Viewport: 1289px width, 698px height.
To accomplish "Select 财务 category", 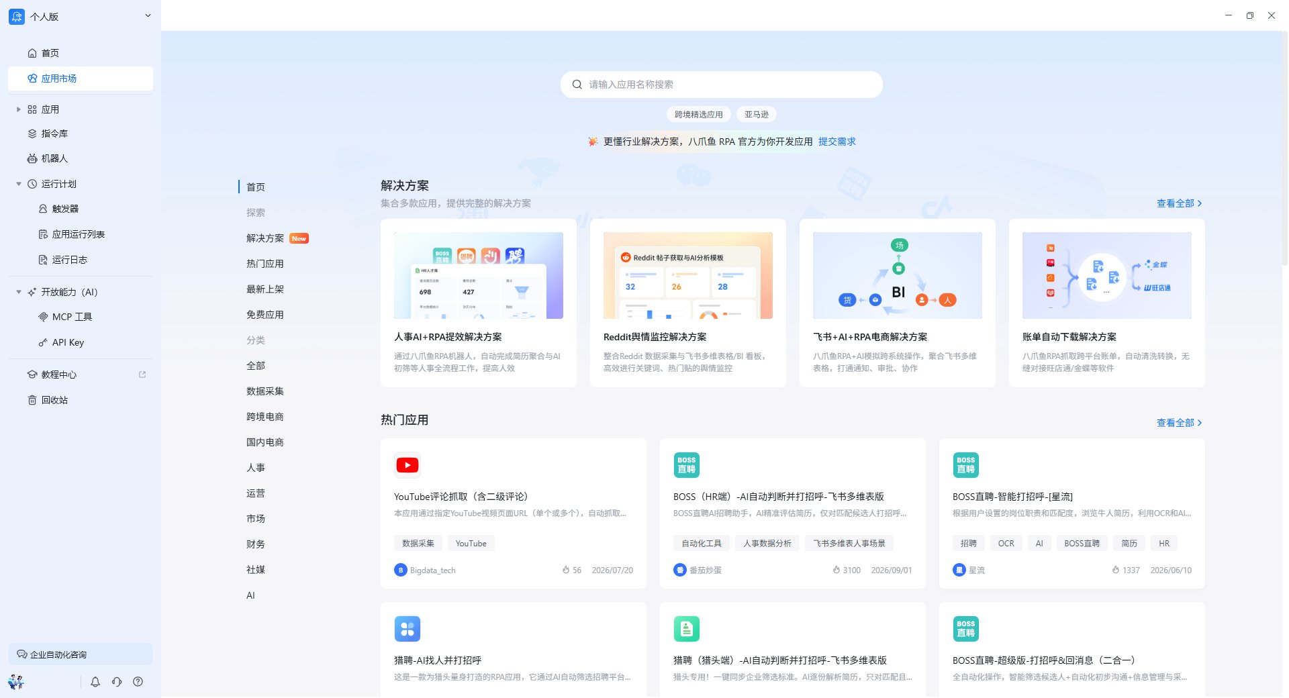I will (x=256, y=544).
